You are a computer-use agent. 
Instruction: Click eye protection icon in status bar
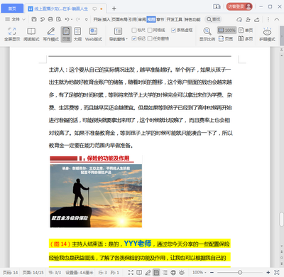pos(182,272)
